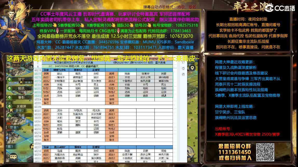Select the cell 射马

point(60,129)
